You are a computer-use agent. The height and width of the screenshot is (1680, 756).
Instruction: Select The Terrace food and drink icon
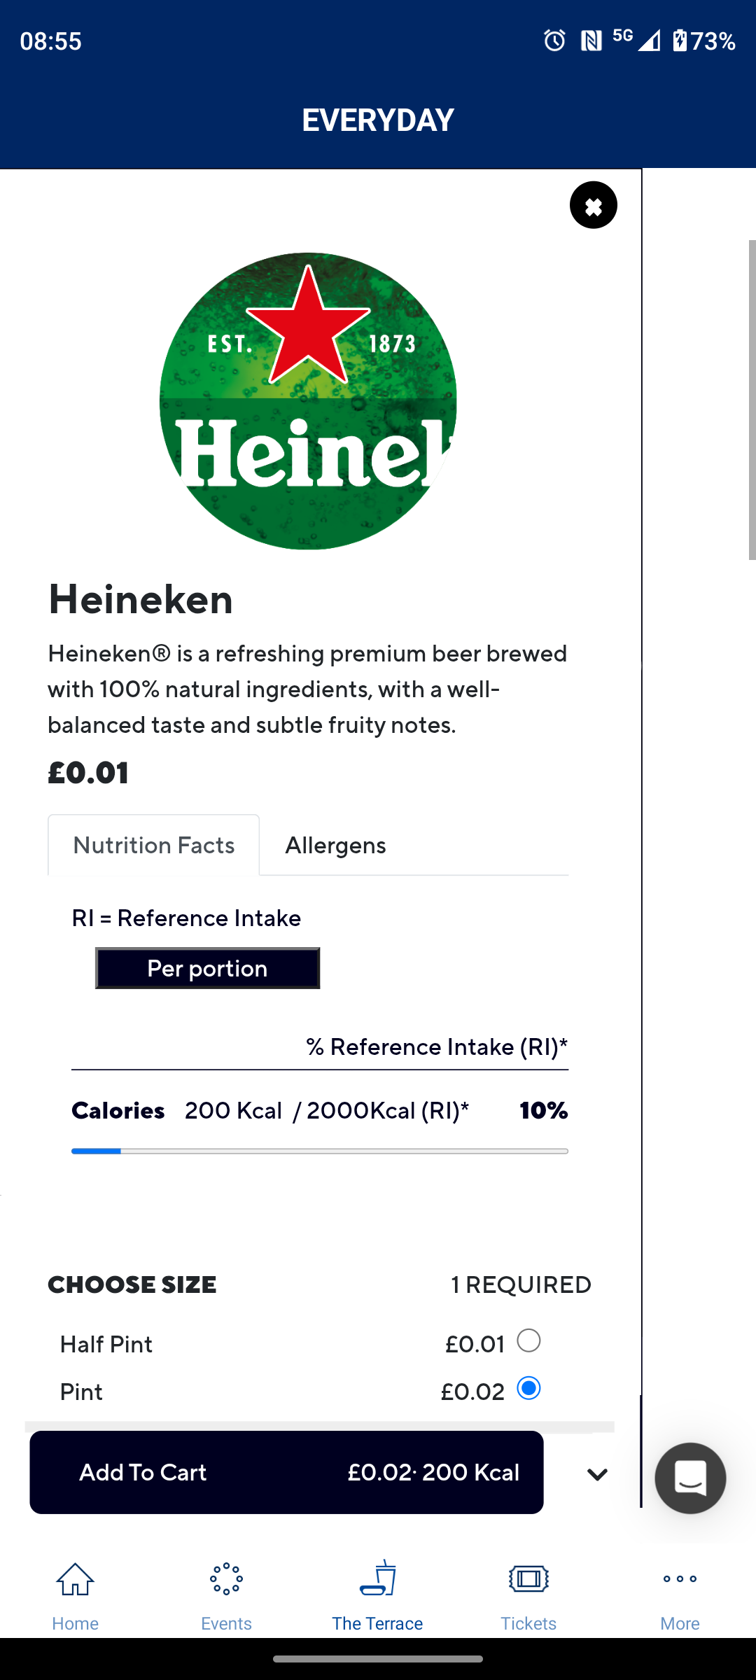(377, 1578)
